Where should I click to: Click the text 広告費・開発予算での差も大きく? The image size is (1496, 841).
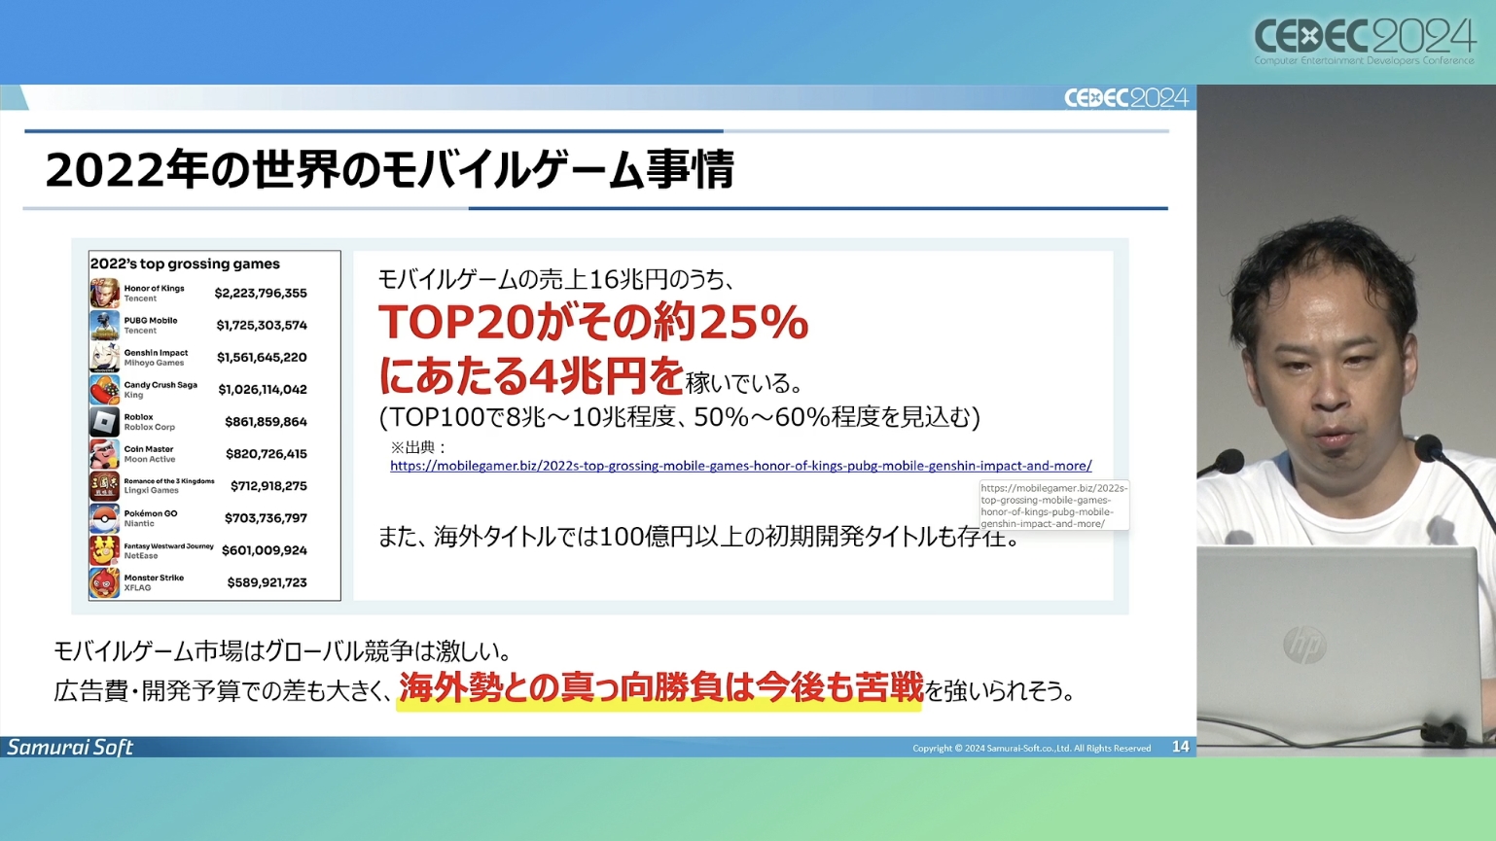tap(223, 690)
